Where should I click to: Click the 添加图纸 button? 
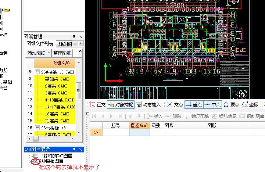pyautogui.click(x=36, y=53)
